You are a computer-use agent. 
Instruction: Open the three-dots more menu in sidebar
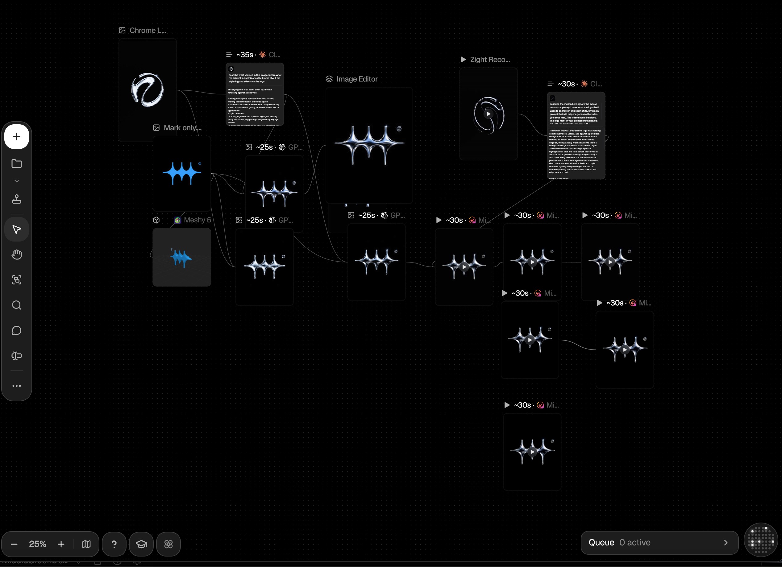[x=17, y=386]
